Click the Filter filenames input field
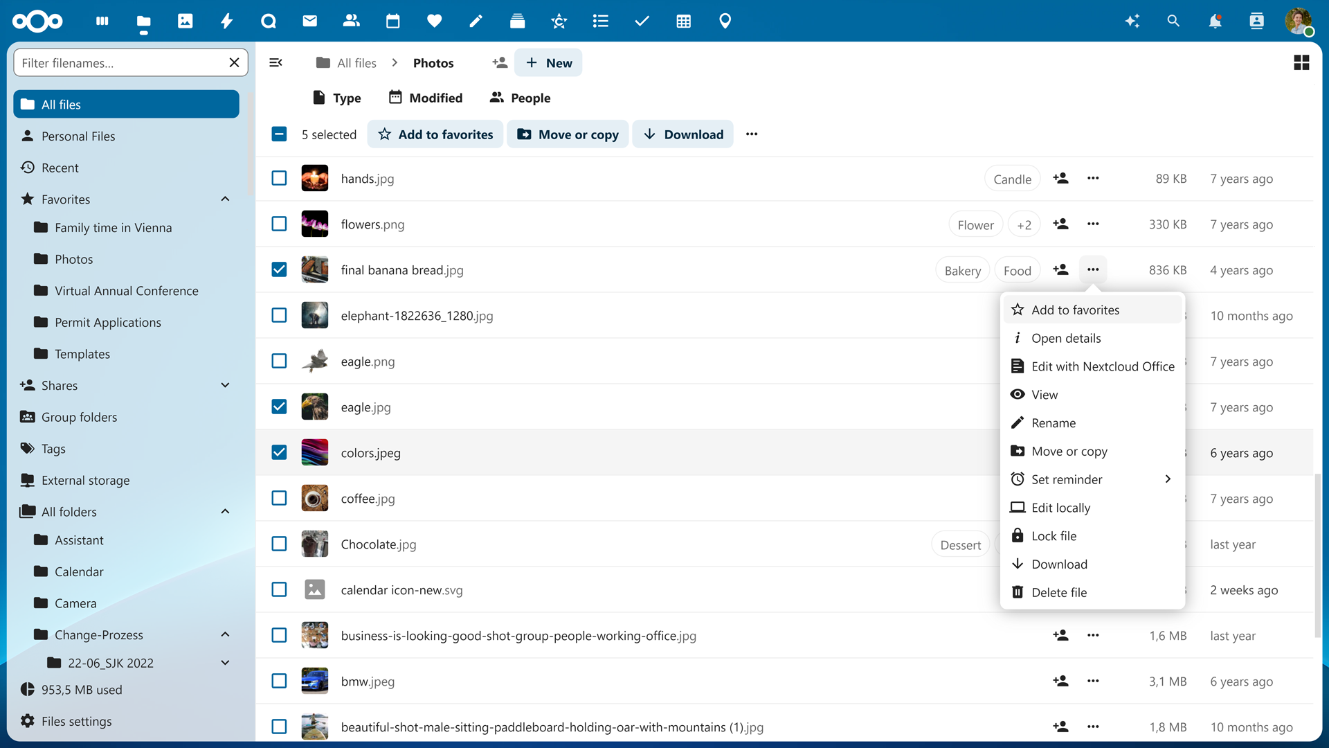Viewport: 1329px width, 748px height. click(x=121, y=63)
